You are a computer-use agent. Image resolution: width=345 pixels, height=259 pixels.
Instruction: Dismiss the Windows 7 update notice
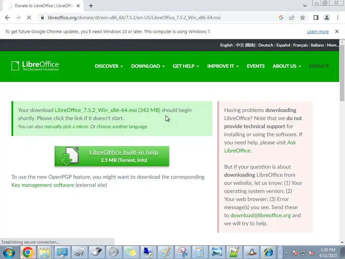(337, 31)
